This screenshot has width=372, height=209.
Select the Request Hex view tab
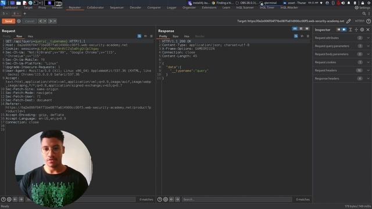[x=30, y=36]
